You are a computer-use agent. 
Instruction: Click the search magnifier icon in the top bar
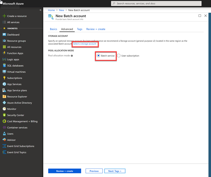(x=114, y=3)
